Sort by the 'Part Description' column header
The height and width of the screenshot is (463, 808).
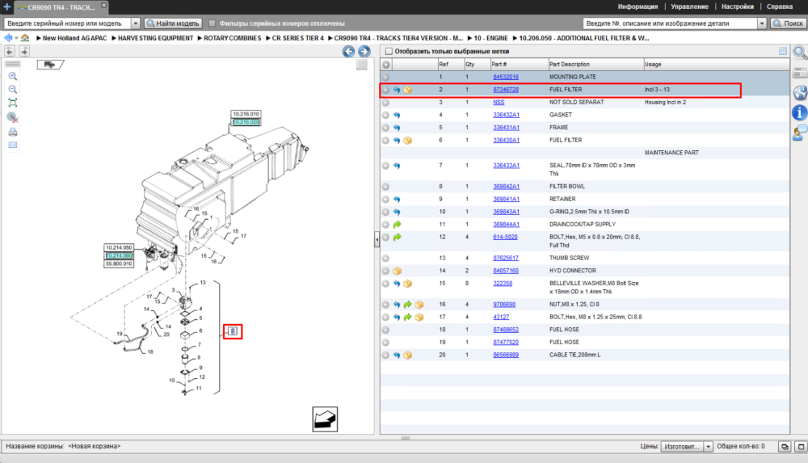(595, 65)
